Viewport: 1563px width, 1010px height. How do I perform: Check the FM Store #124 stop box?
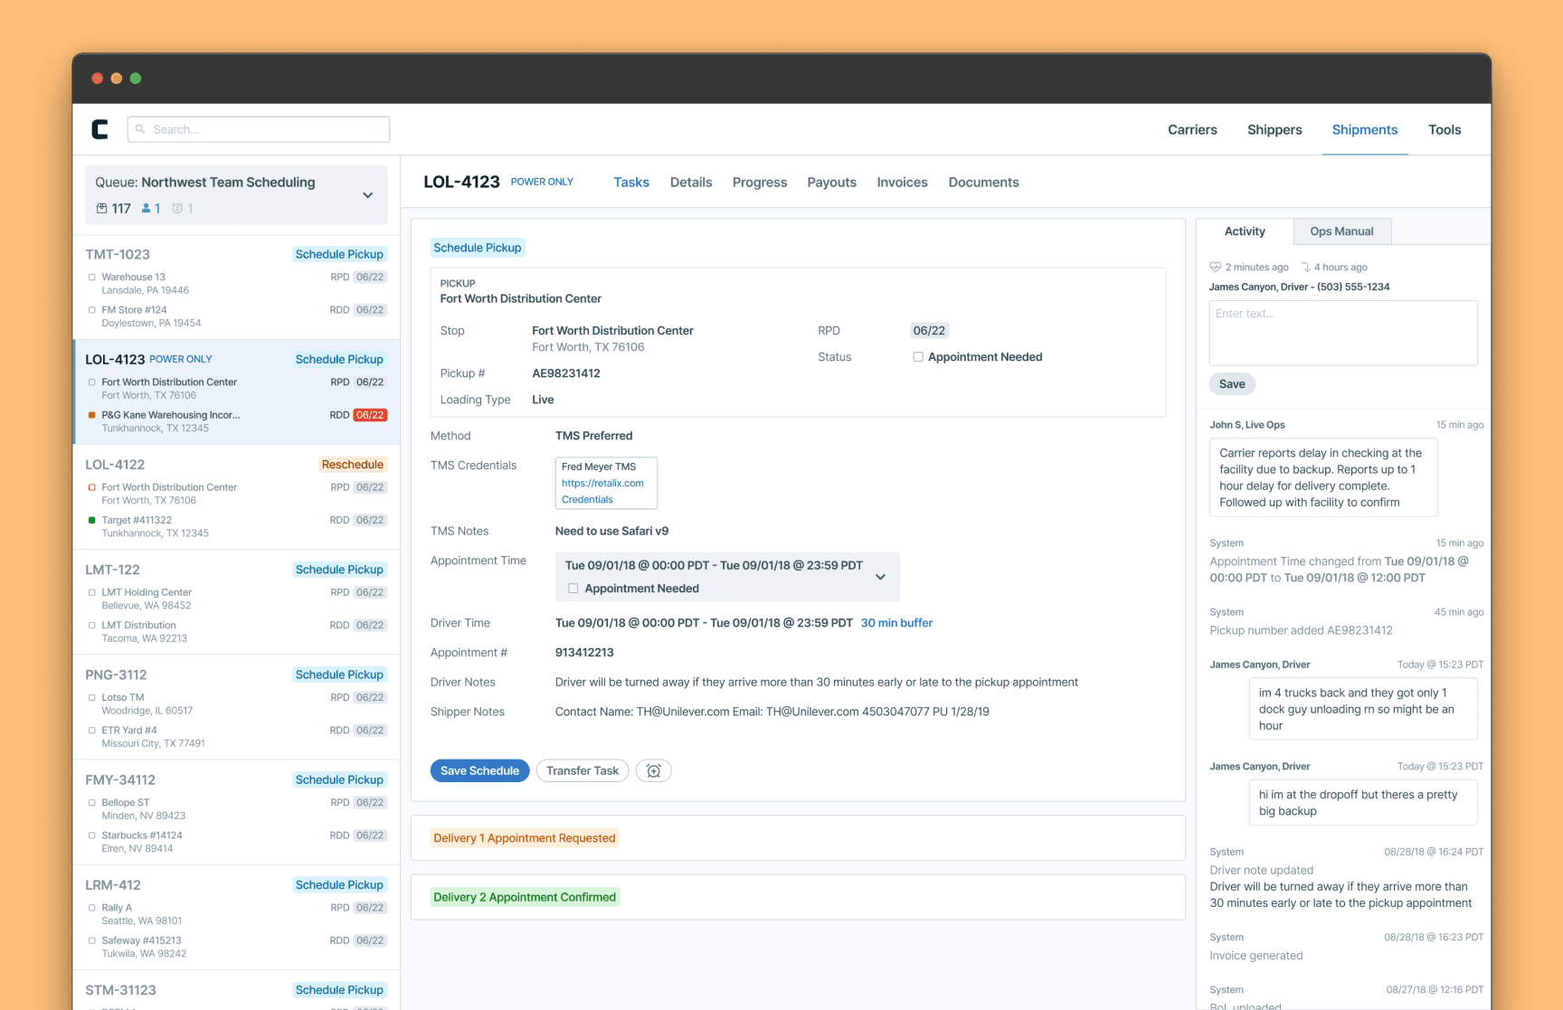tap(91, 310)
